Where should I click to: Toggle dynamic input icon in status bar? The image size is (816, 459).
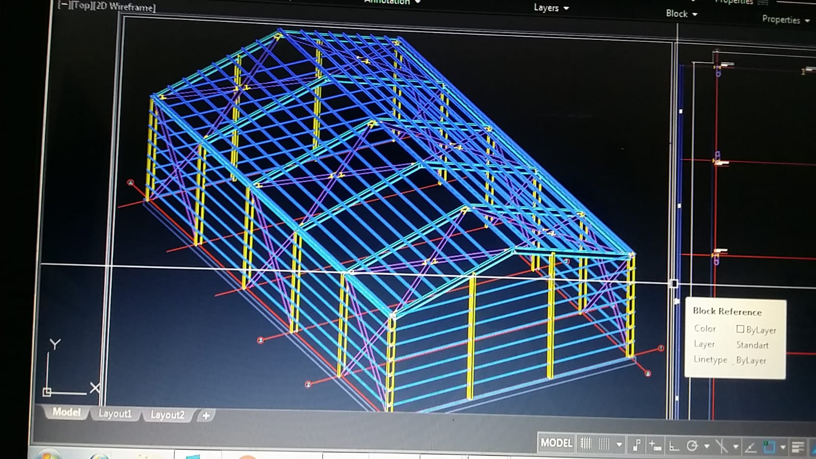(655, 446)
